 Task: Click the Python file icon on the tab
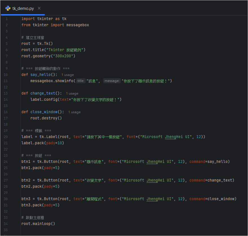click(8, 8)
